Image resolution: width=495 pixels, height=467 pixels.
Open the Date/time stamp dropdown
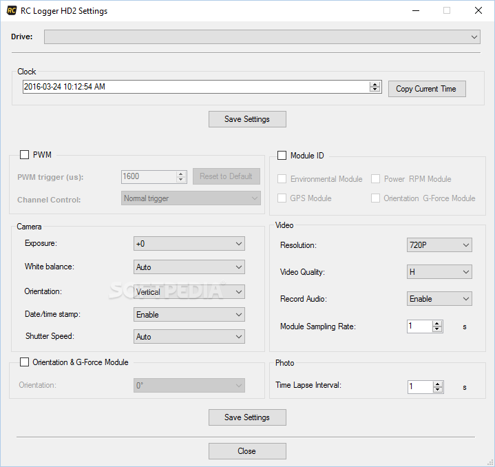click(189, 315)
